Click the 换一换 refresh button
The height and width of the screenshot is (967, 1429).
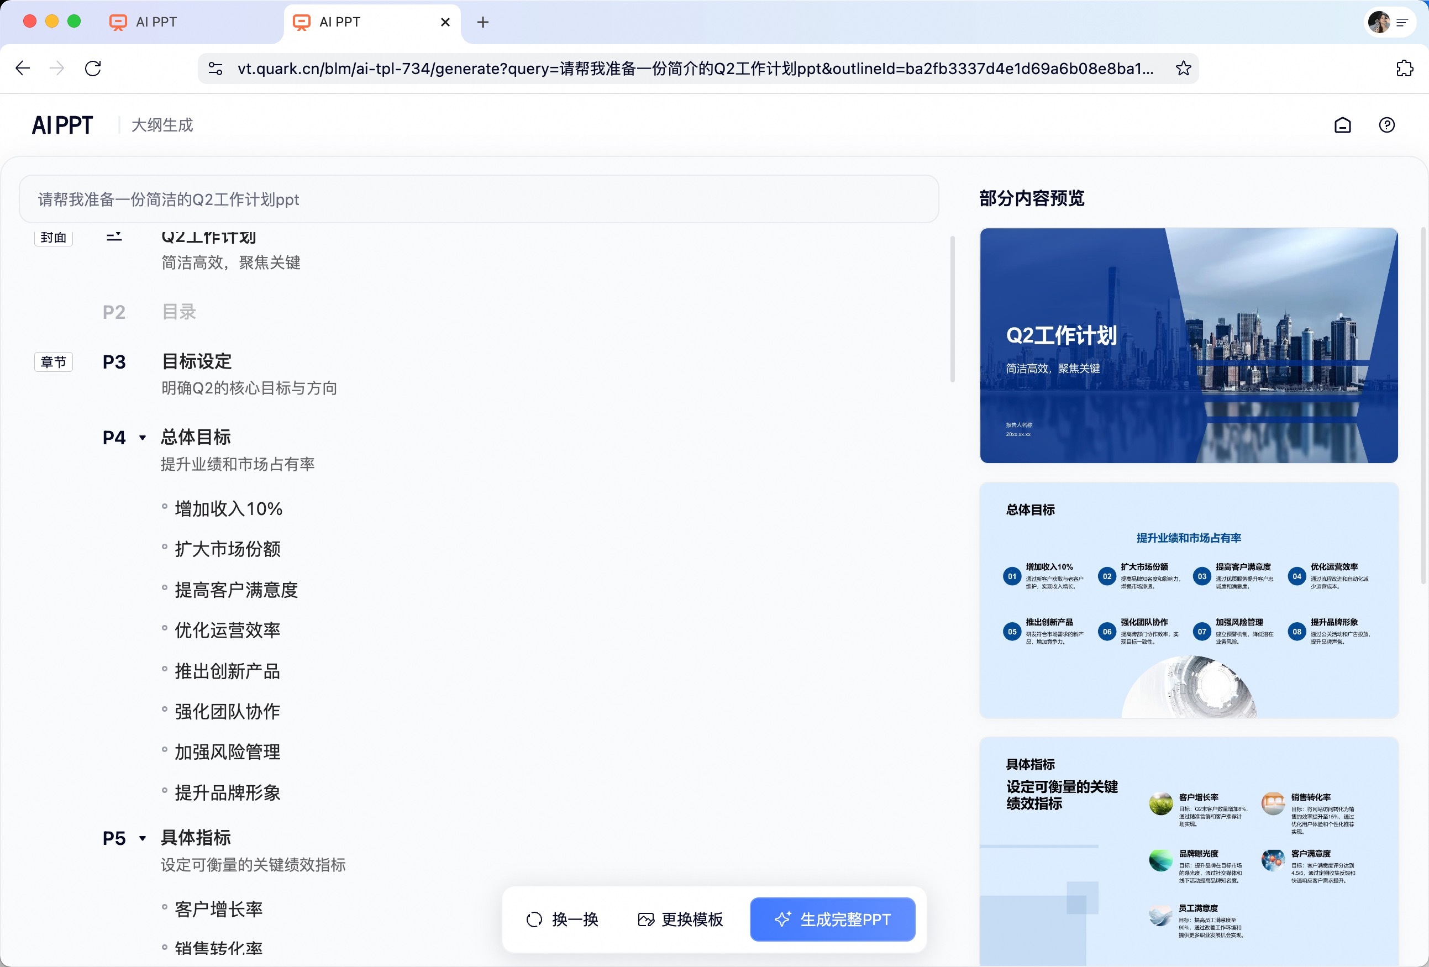tap(562, 919)
